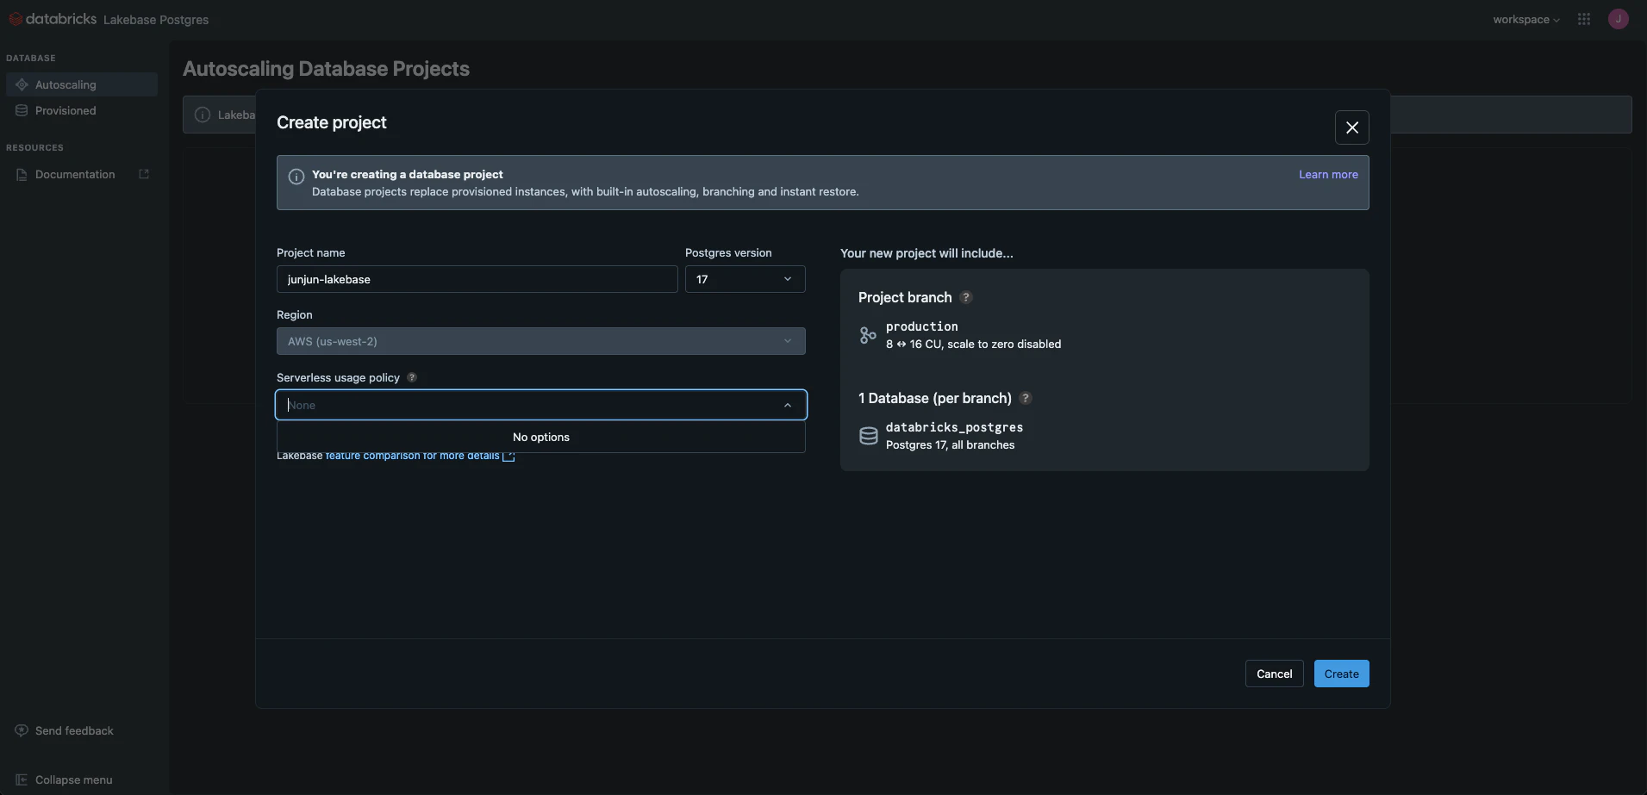Open the Documentation sidebar item
This screenshot has height=795, width=1647.
pyautogui.click(x=82, y=174)
